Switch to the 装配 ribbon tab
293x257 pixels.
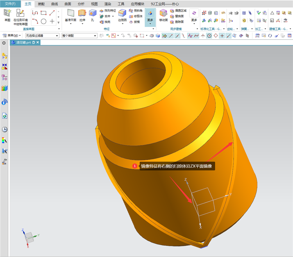click(41, 4)
